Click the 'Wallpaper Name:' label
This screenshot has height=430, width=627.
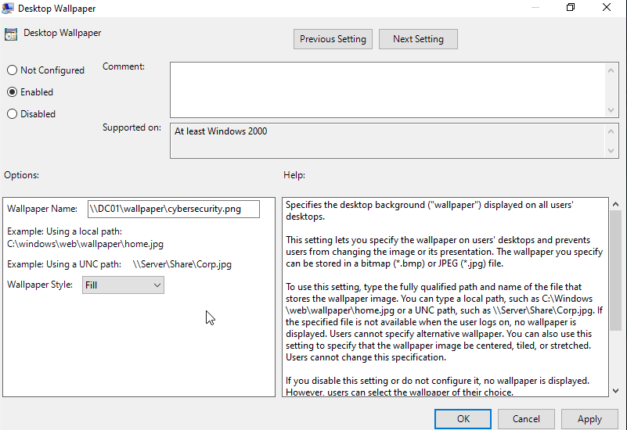[42, 209]
